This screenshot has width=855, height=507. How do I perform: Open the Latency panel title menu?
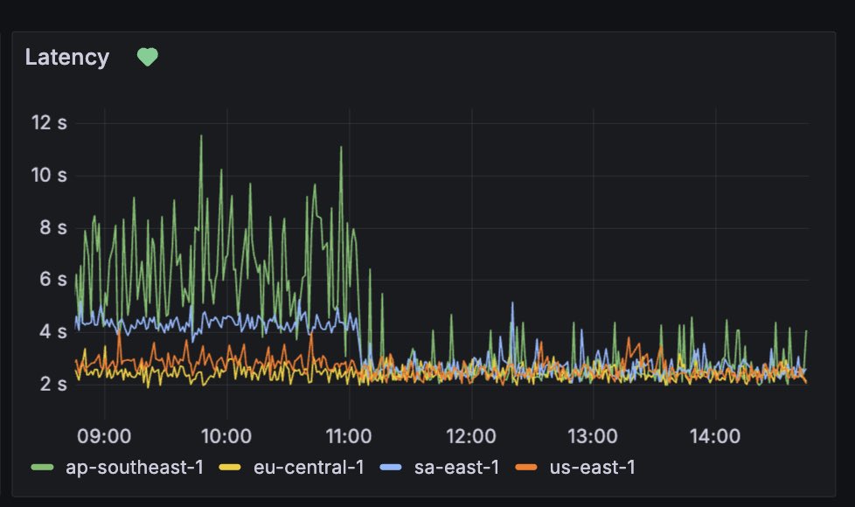click(68, 56)
